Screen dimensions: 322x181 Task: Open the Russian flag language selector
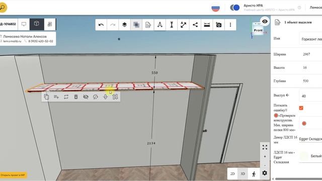(x=215, y=8)
